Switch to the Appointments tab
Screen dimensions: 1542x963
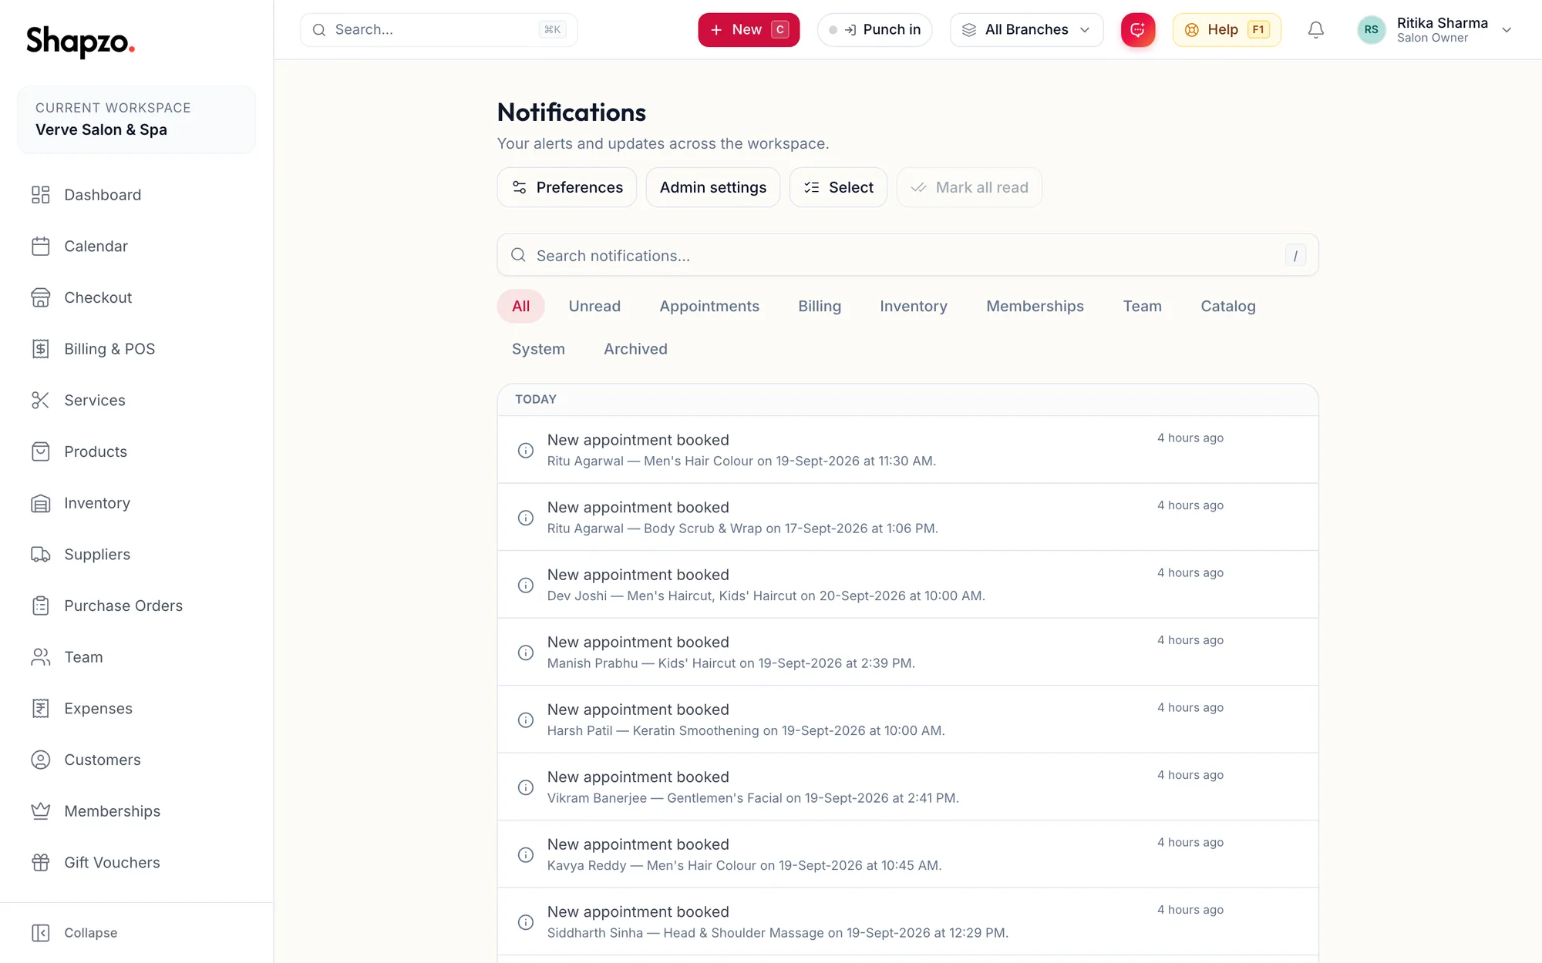pyautogui.click(x=709, y=307)
